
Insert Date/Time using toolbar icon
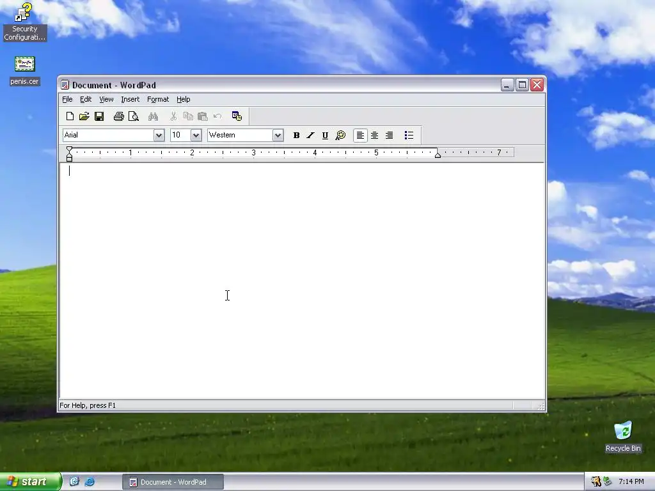pyautogui.click(x=237, y=116)
